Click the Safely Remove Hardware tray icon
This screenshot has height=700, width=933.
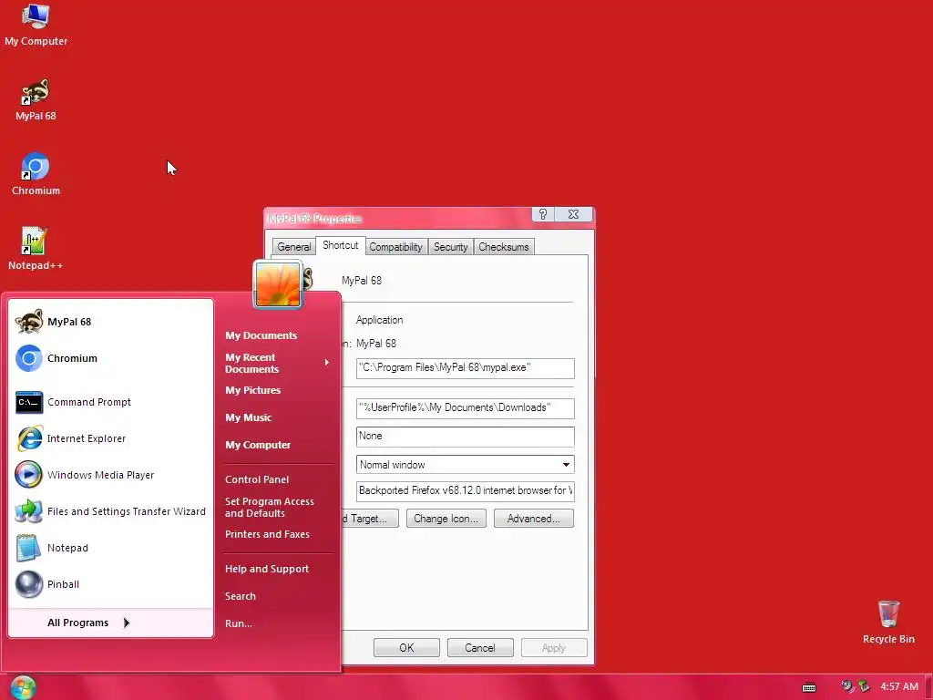click(864, 686)
